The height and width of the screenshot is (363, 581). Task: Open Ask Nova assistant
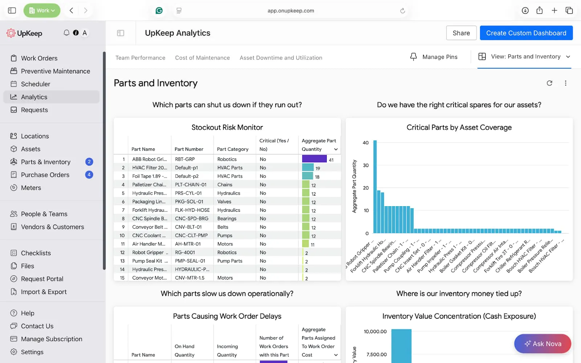543,343
